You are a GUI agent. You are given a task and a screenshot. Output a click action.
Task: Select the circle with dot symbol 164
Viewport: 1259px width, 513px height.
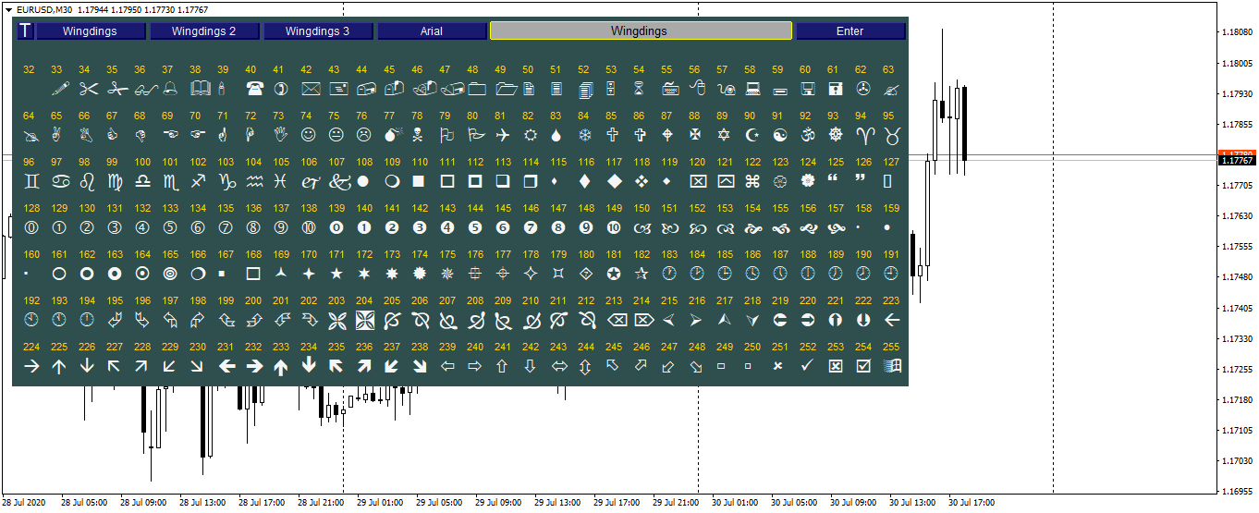tap(142, 274)
